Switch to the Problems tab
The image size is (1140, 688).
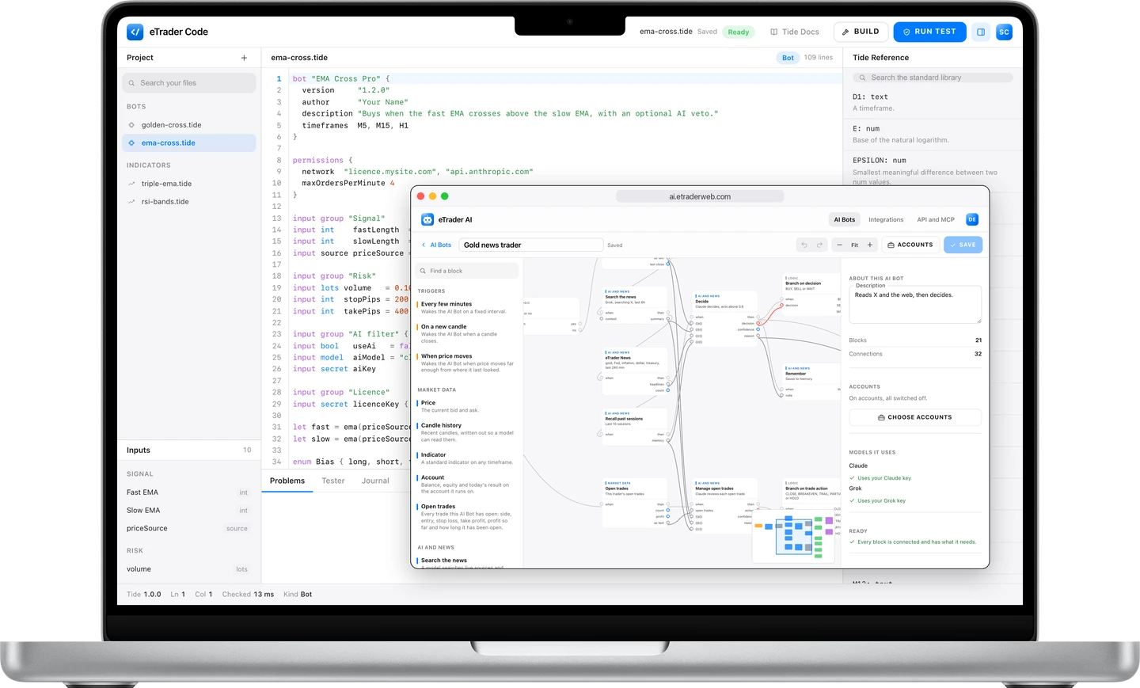click(287, 481)
